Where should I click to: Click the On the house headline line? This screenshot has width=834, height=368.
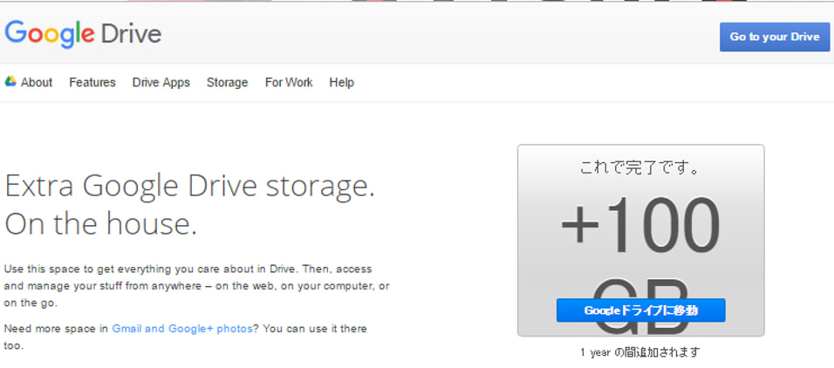click(100, 224)
